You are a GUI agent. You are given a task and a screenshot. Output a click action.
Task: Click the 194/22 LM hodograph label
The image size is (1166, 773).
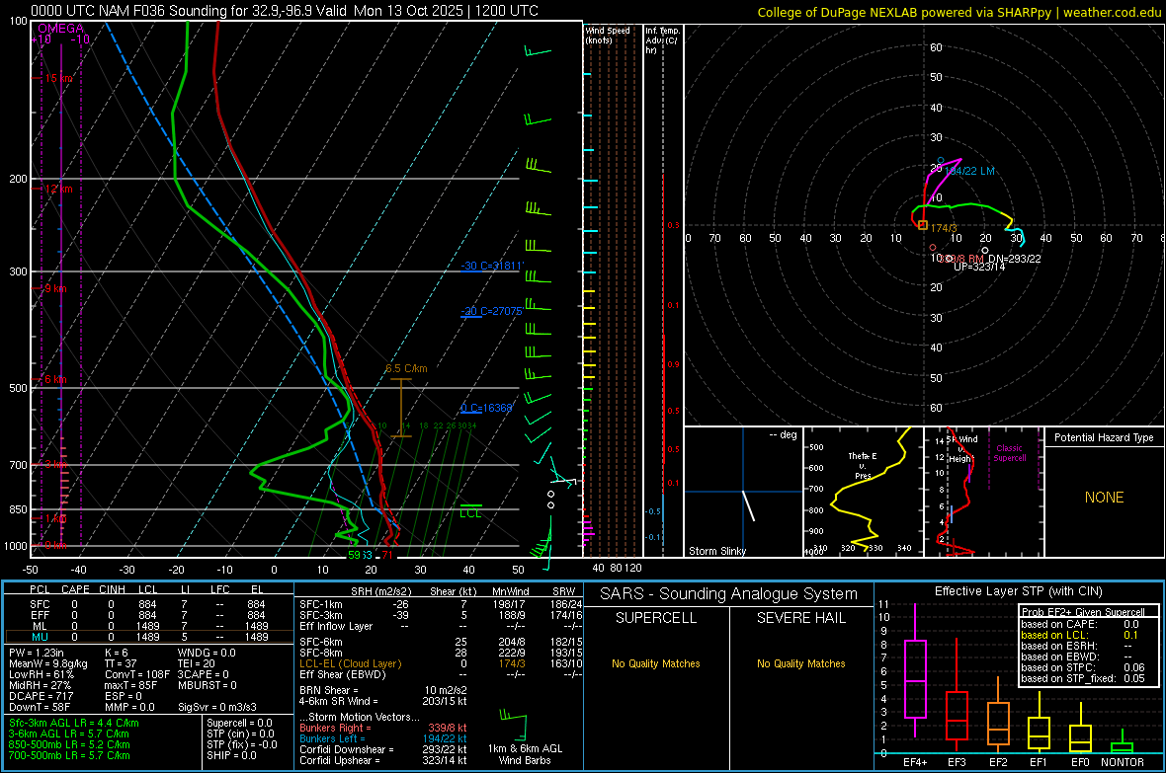tap(969, 171)
